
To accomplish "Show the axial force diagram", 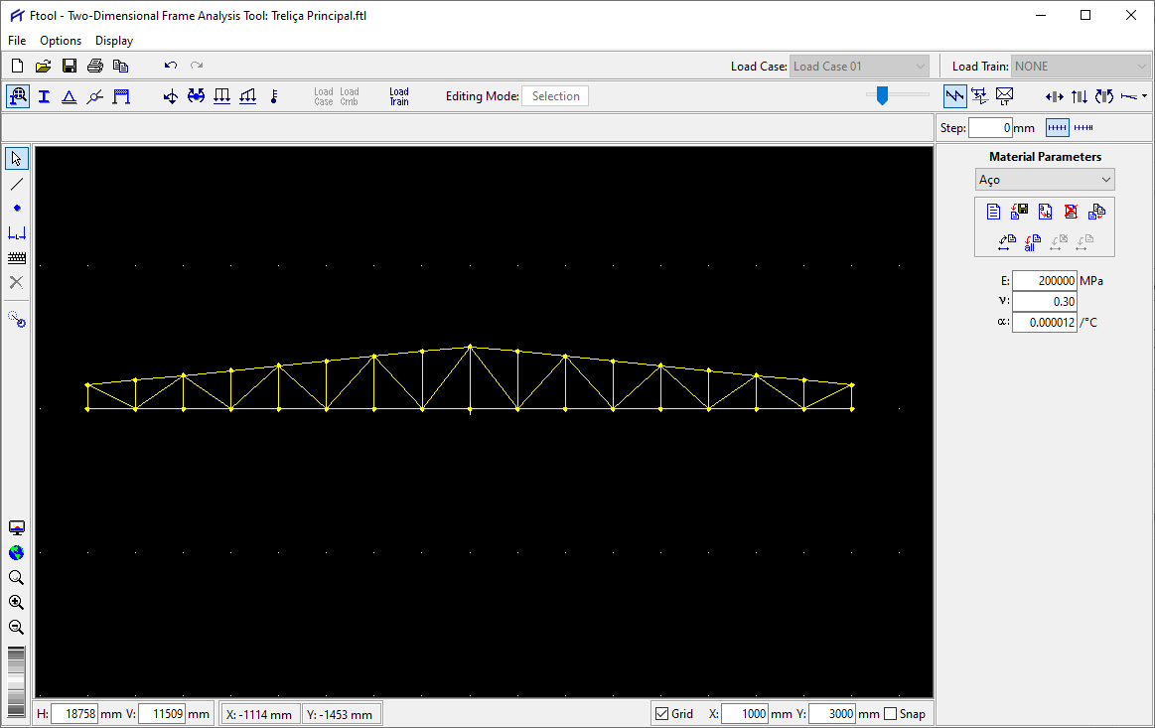I will click(x=1054, y=96).
